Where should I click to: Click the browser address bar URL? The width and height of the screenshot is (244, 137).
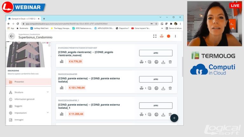pos(66,24)
